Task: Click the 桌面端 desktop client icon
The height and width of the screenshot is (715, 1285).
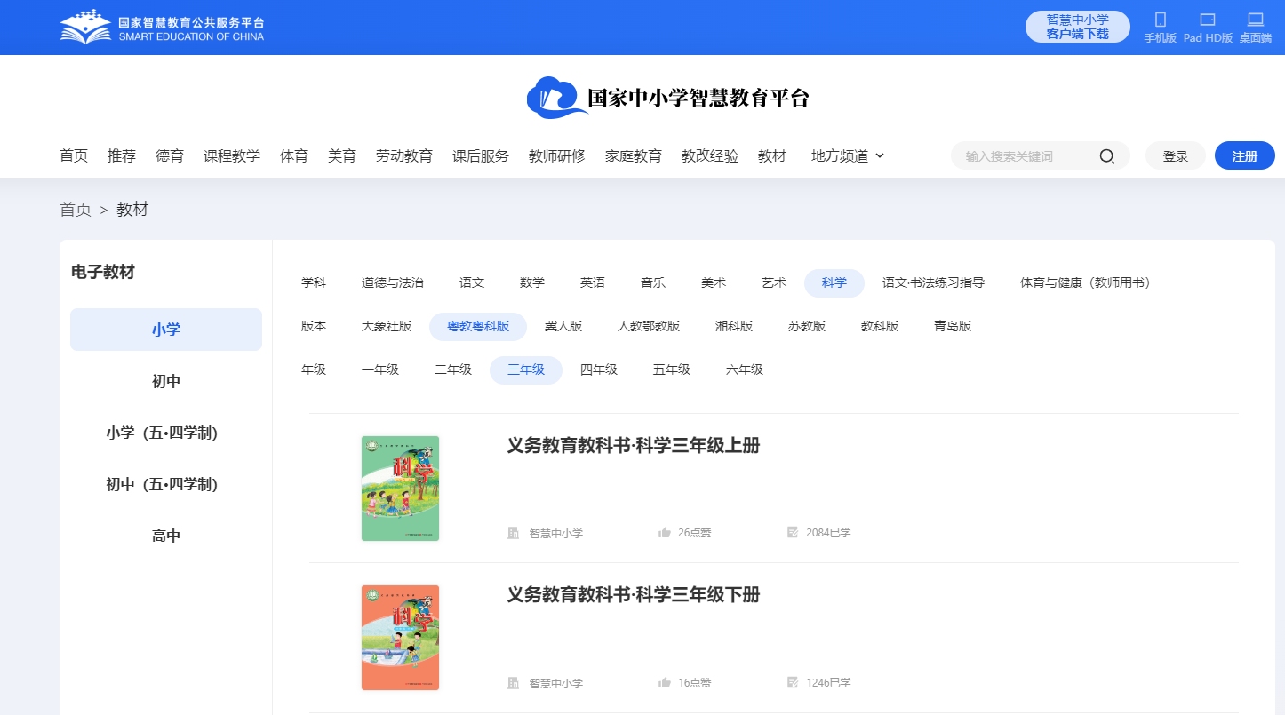Action: point(1256,21)
